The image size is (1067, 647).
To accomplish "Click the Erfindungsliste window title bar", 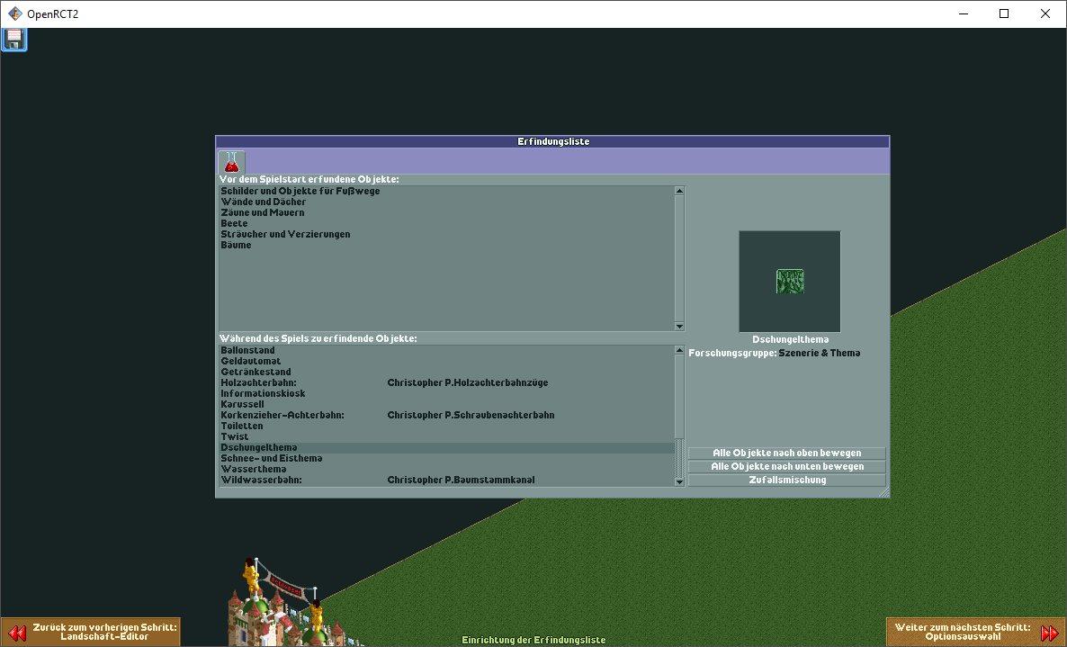I will click(x=552, y=141).
